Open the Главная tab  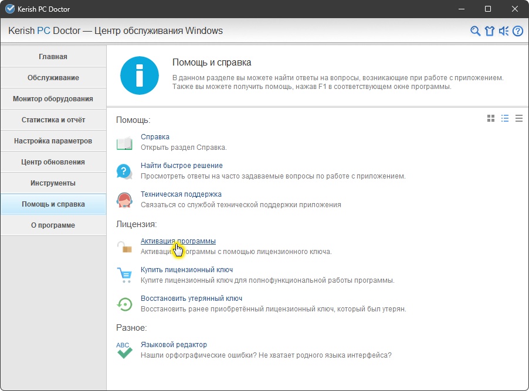tap(53, 57)
